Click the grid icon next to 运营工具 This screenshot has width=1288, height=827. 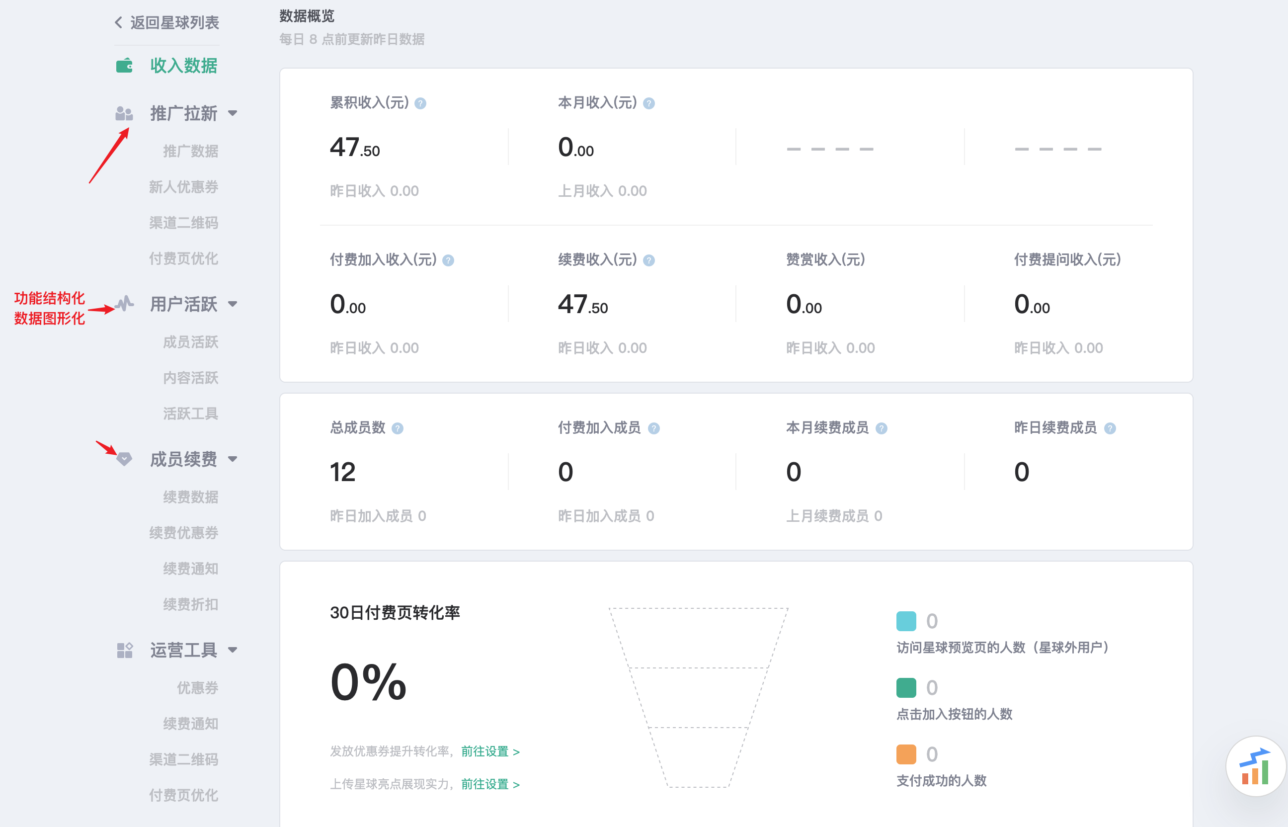[x=125, y=650]
